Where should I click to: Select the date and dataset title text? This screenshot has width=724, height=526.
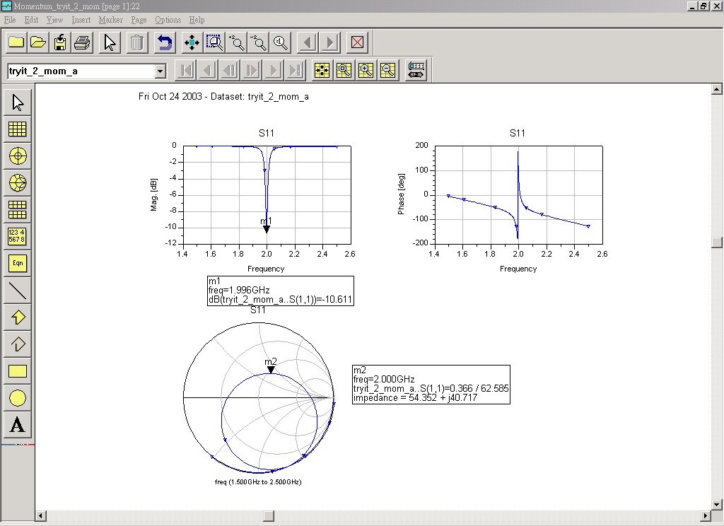[x=223, y=97]
